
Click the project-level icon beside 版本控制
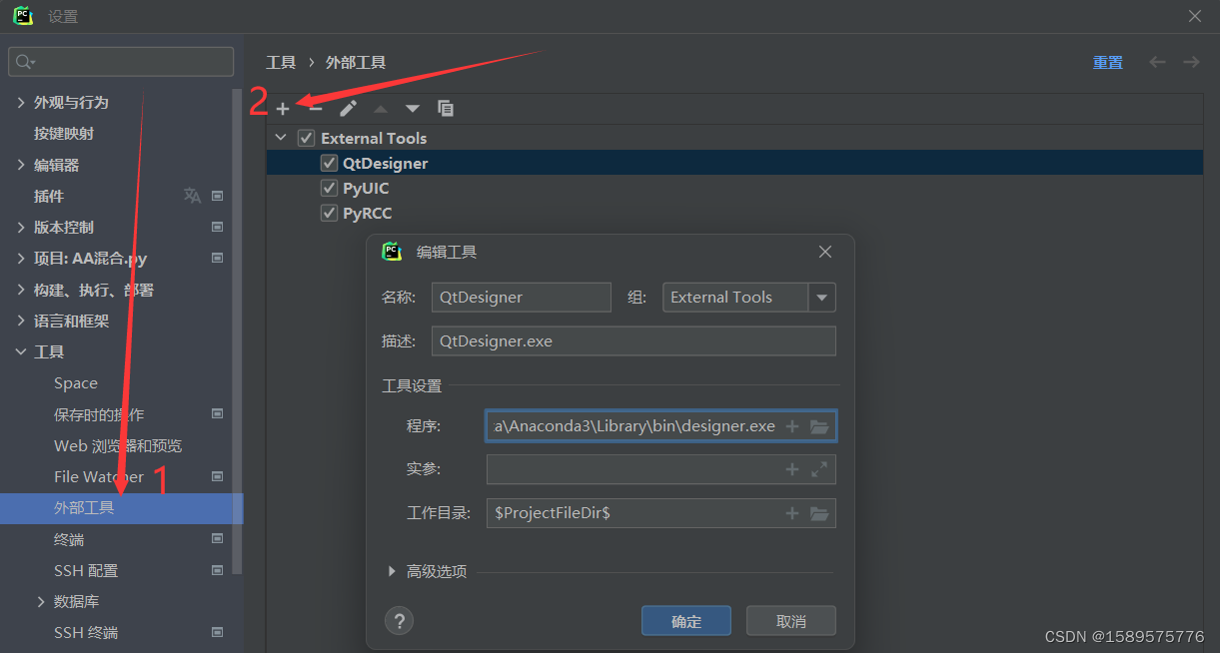(x=218, y=227)
